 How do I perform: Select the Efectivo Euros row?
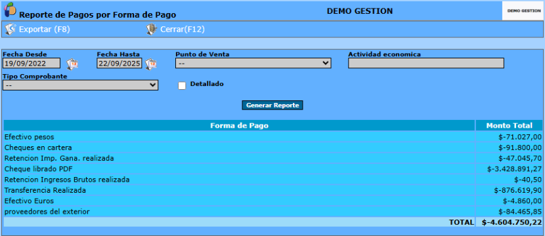click(x=273, y=201)
